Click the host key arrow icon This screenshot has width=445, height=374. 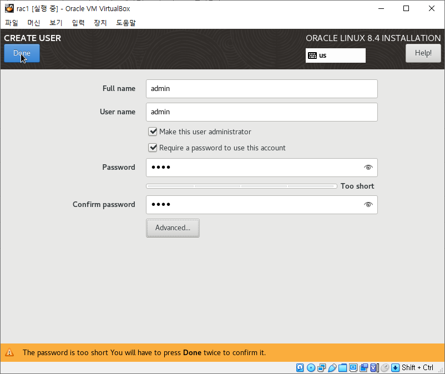point(395,368)
